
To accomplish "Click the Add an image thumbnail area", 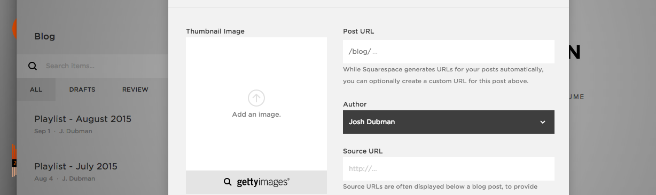I will pos(256,104).
